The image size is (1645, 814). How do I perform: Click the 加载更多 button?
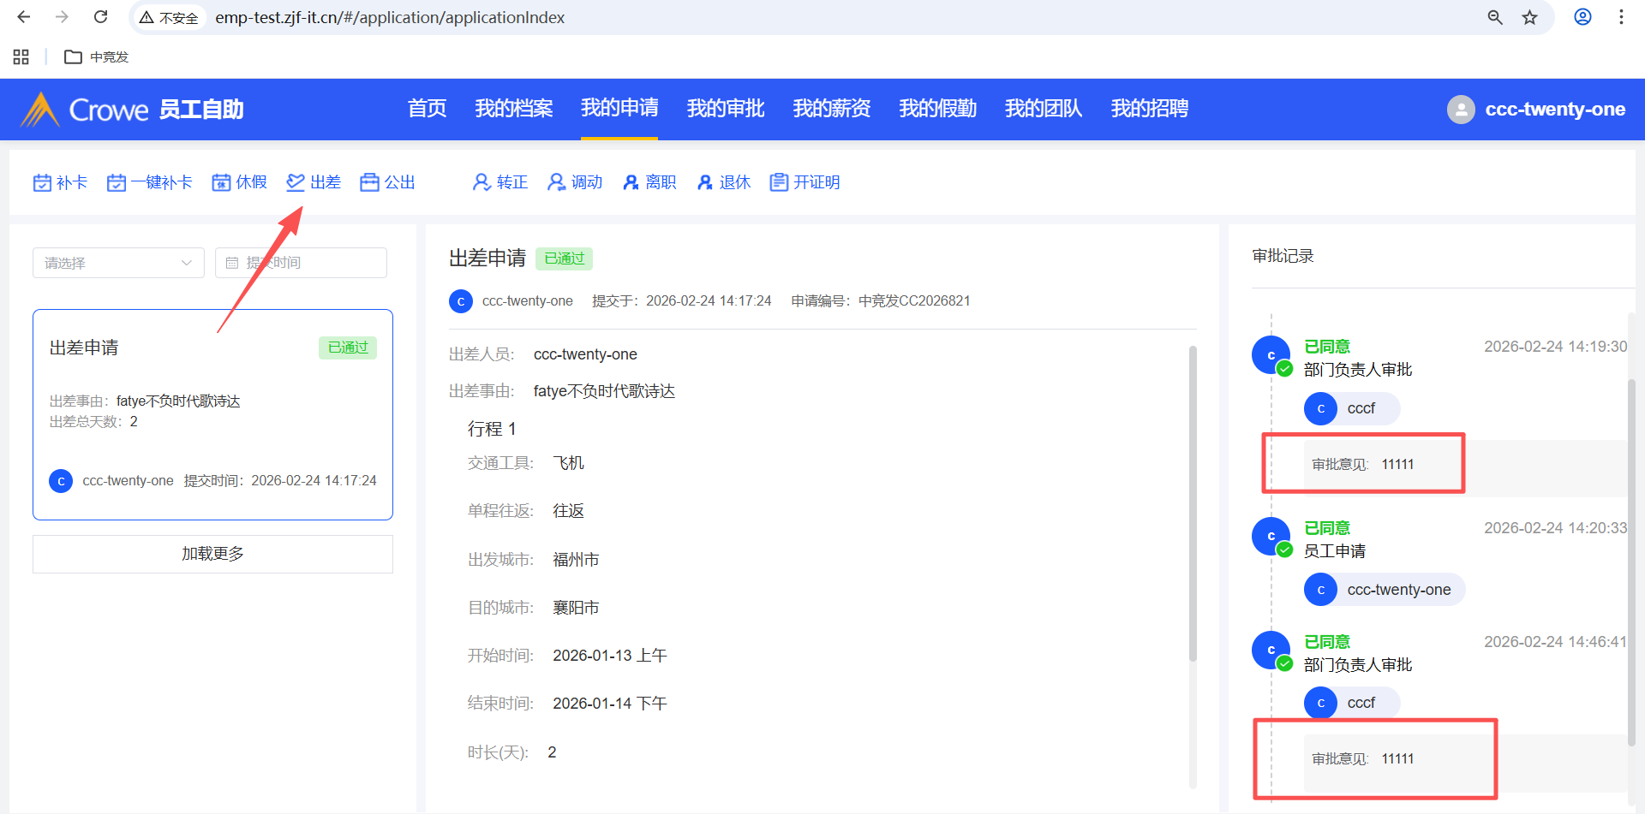click(212, 554)
